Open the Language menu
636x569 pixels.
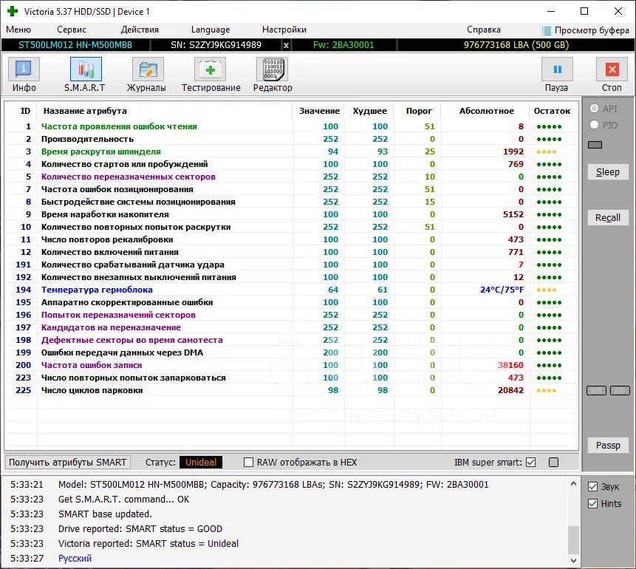[211, 30]
